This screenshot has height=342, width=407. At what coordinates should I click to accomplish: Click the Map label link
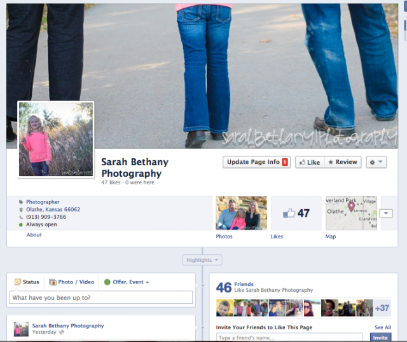click(331, 236)
